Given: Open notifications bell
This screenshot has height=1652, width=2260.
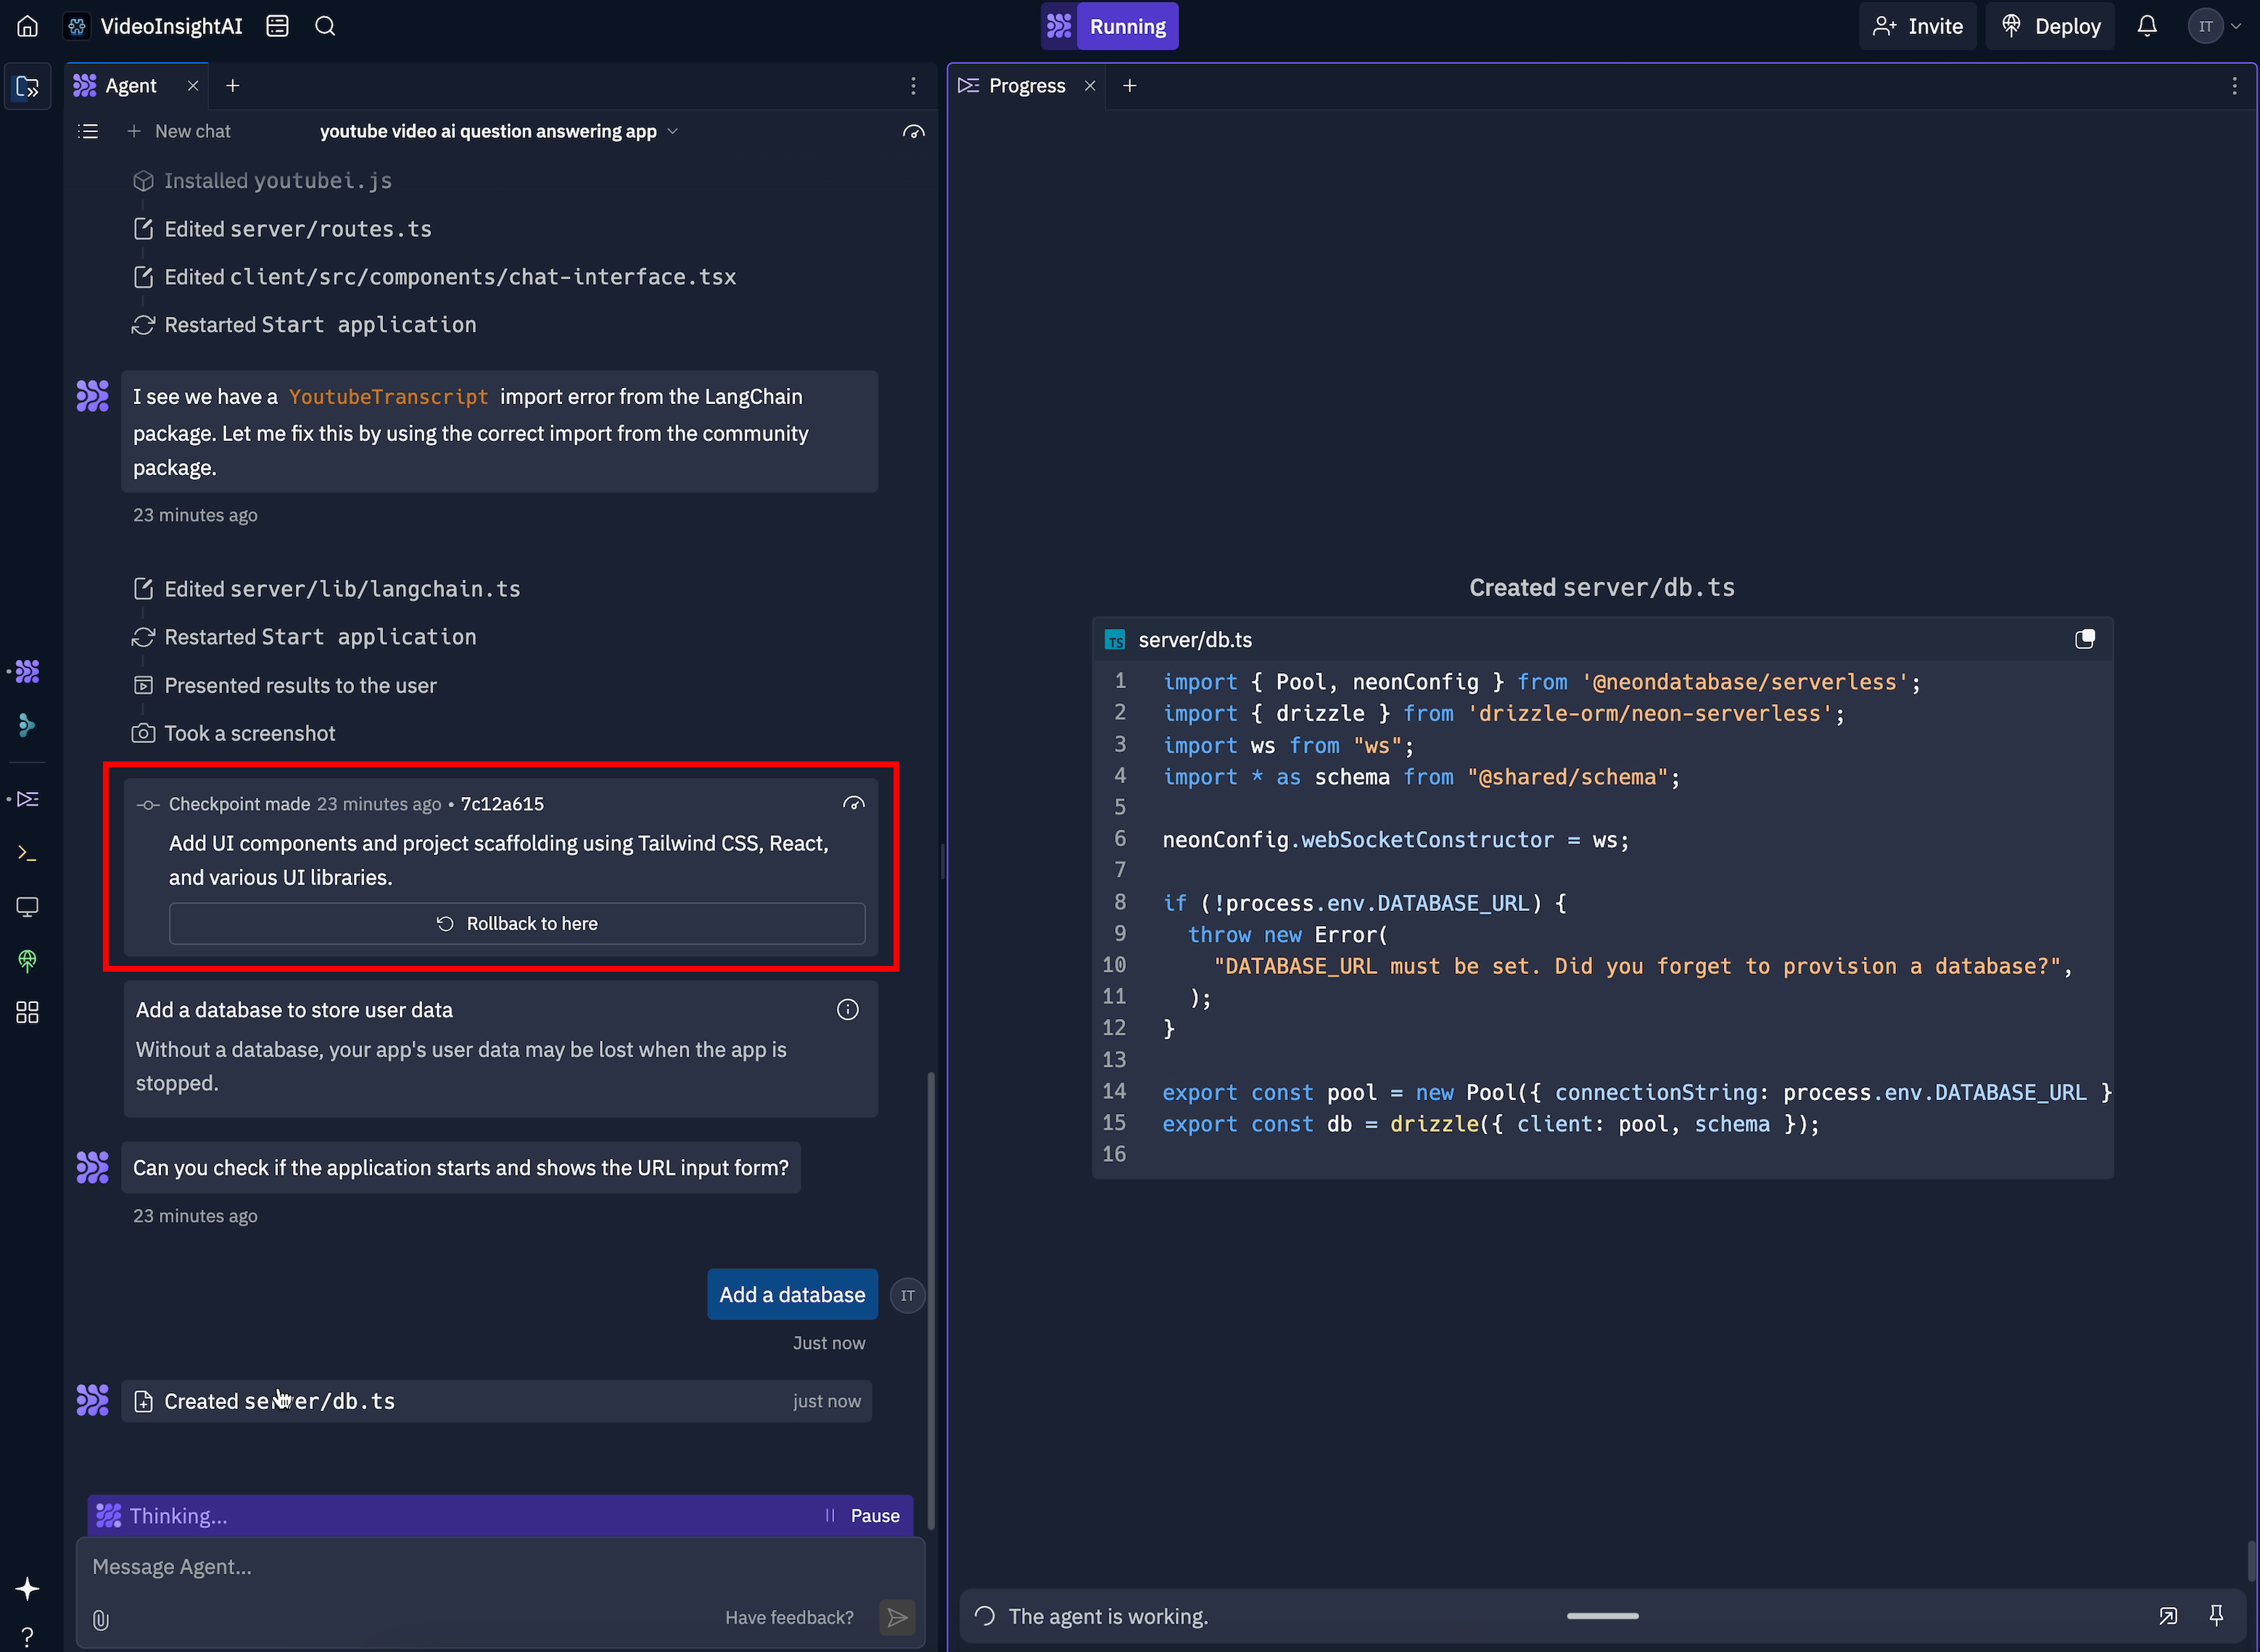Looking at the screenshot, I should [x=2147, y=26].
